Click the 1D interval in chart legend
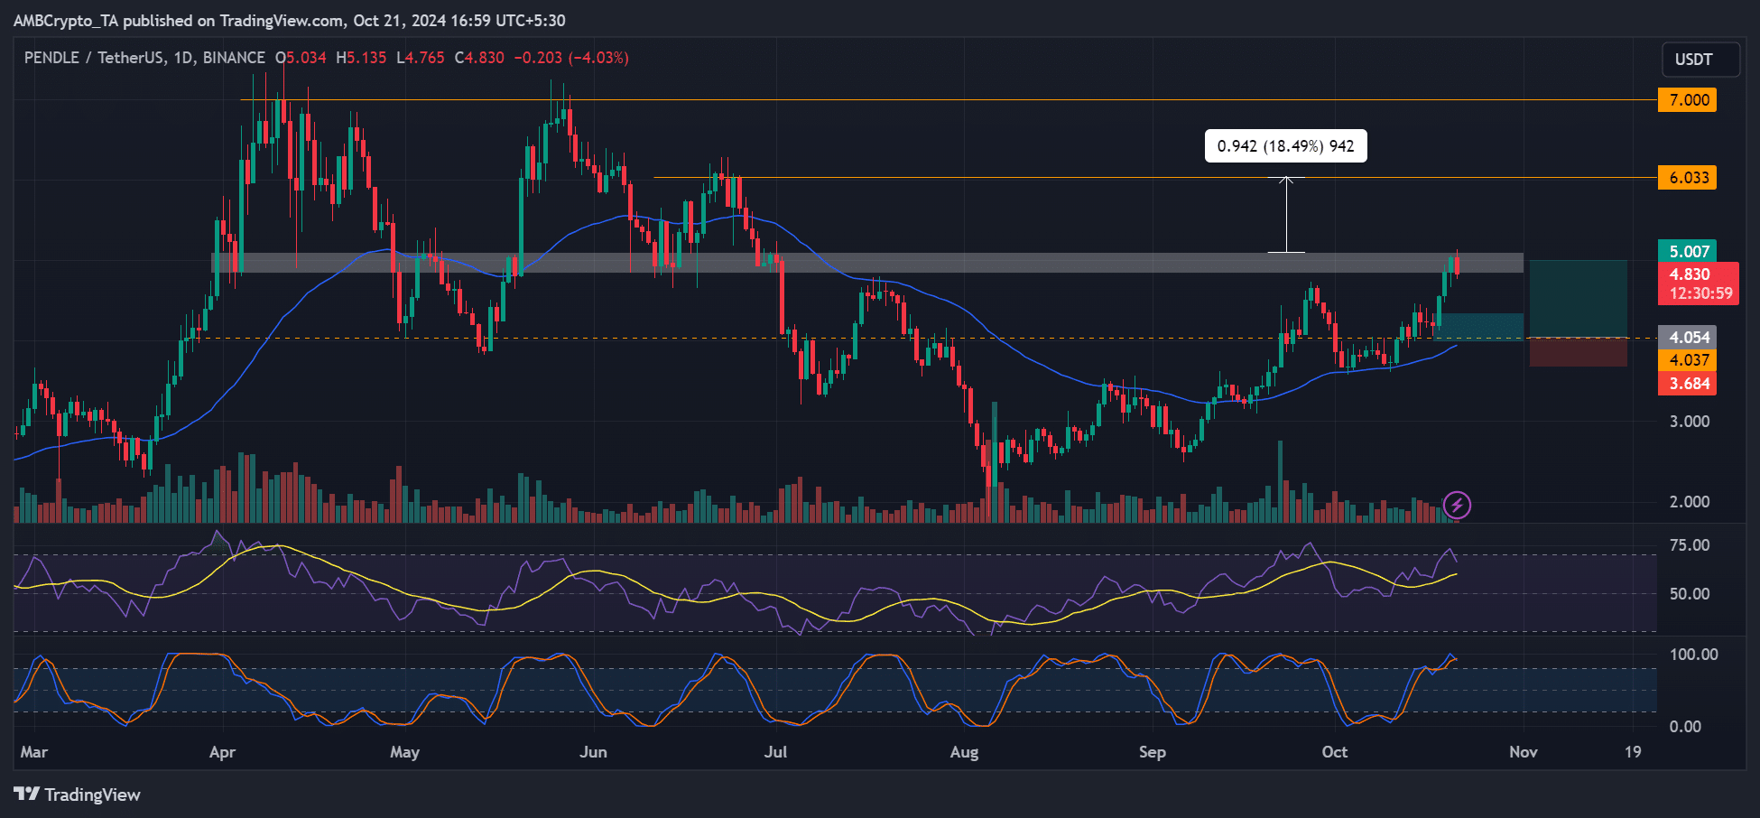This screenshot has width=1760, height=818. point(183,58)
